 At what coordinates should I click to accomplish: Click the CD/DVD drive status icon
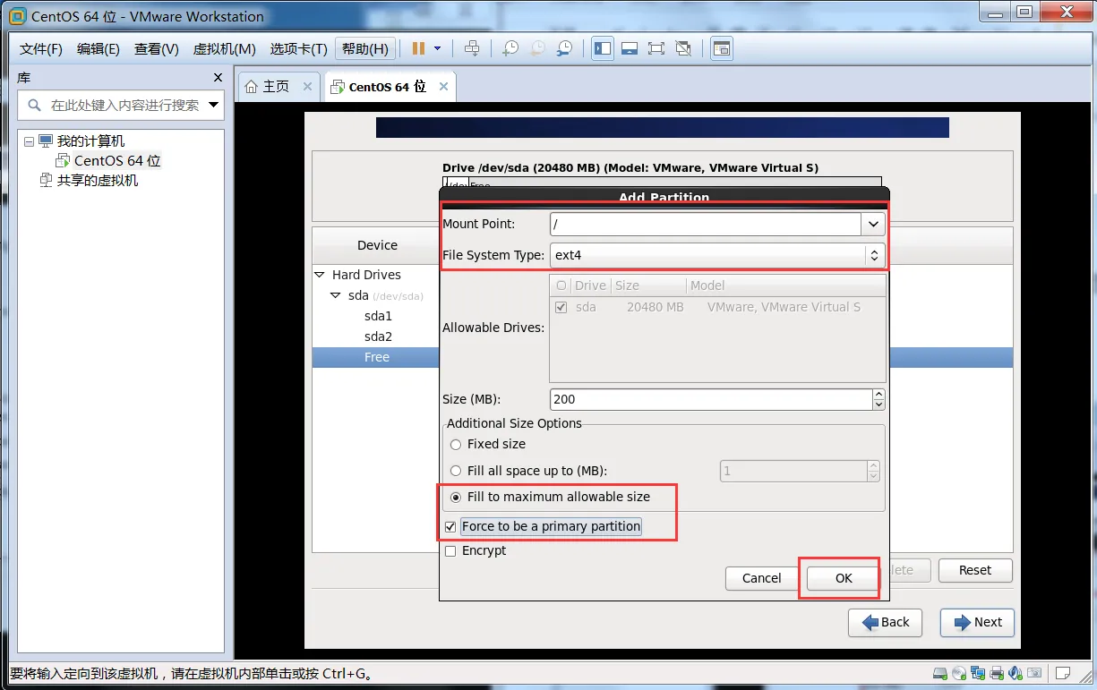click(959, 673)
